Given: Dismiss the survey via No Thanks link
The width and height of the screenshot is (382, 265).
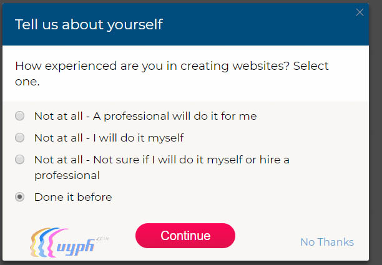Looking at the screenshot, I should click(x=327, y=242).
